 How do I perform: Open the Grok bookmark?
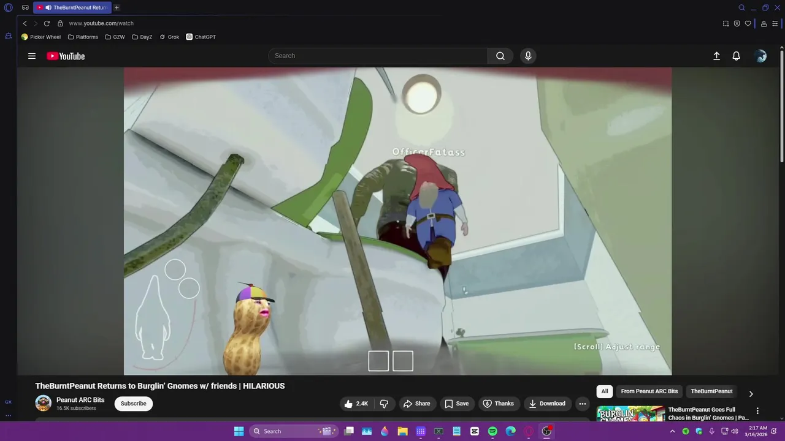[x=169, y=37]
